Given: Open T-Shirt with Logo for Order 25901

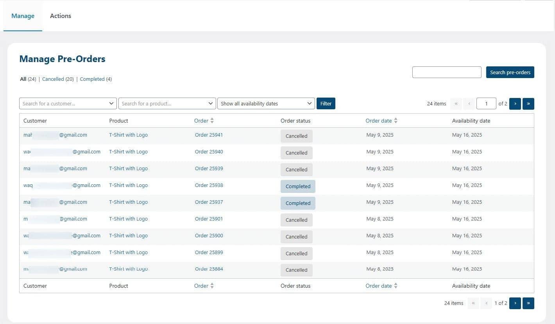Looking at the screenshot, I should point(128,219).
